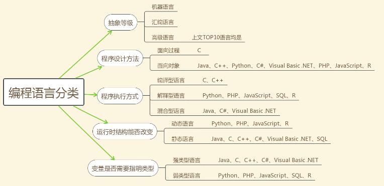Select the 强类型语言 subtopic
This screenshot has height=186, width=384.
[186, 160]
